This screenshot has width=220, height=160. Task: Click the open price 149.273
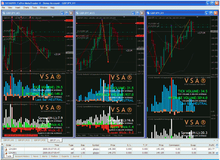(112, 153)
